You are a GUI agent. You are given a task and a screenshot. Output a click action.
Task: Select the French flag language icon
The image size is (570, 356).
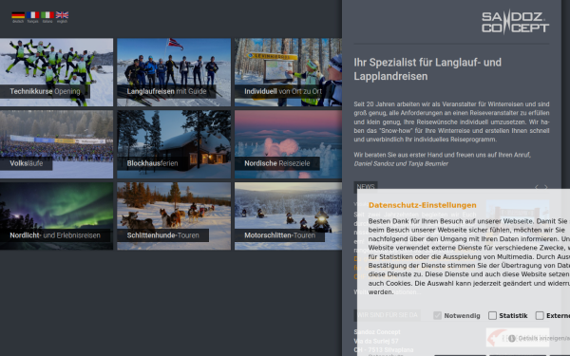(32, 15)
